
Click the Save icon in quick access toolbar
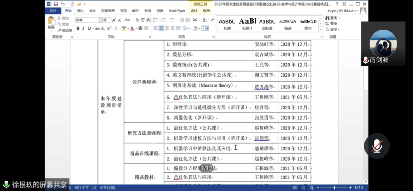tap(56, 4)
